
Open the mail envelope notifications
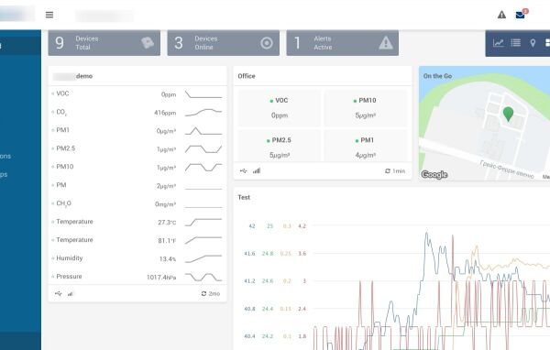click(521, 15)
